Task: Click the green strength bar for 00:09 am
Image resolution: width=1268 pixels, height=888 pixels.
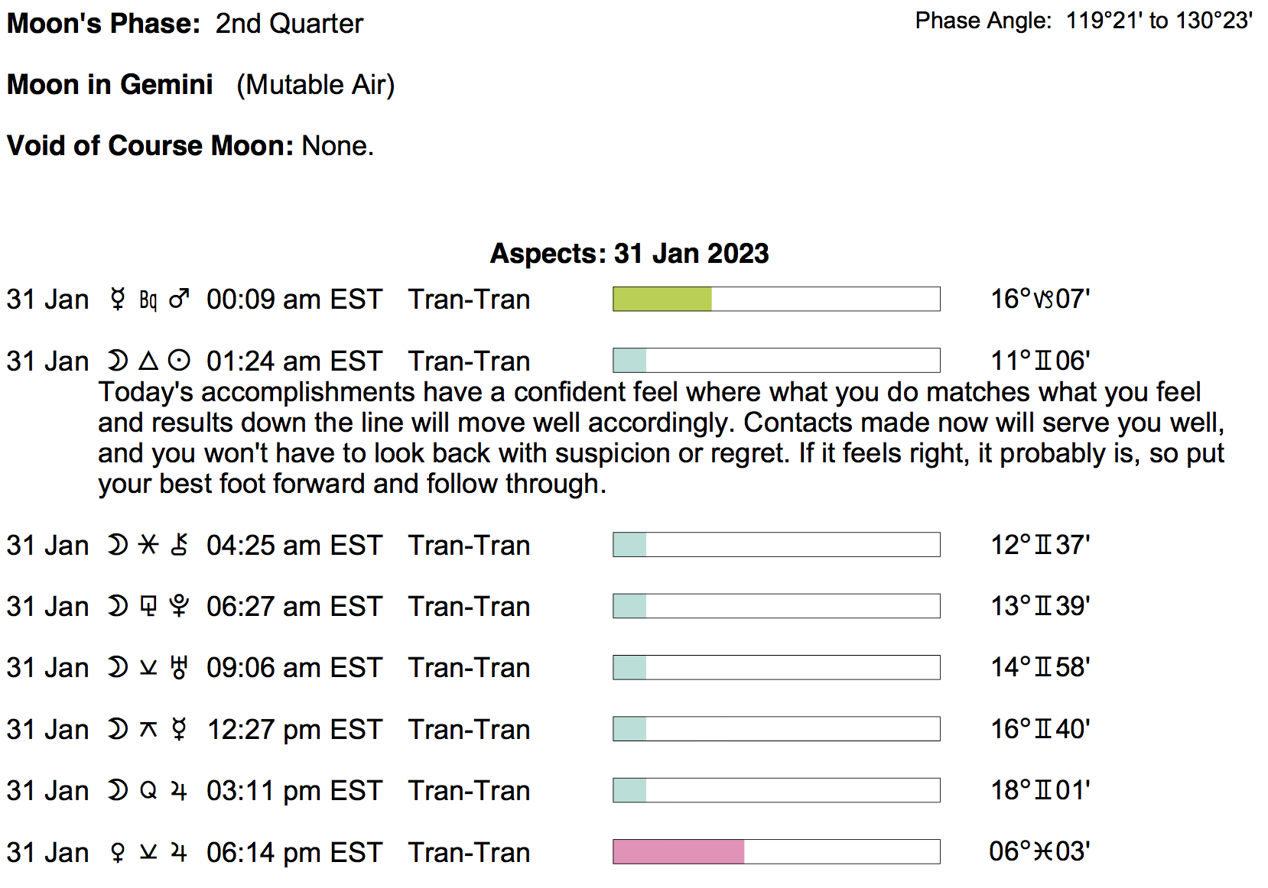Action: click(x=662, y=299)
